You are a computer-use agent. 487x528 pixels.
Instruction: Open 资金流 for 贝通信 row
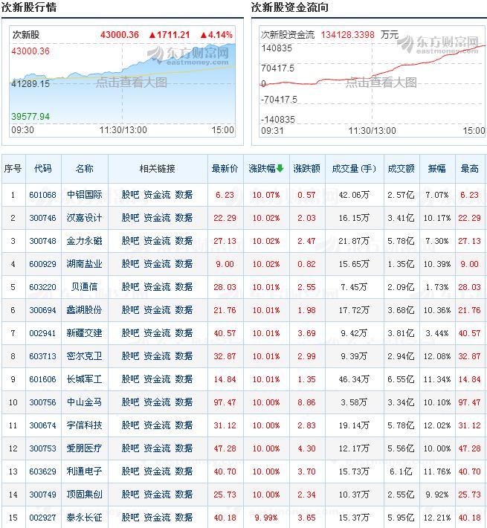click(x=157, y=287)
